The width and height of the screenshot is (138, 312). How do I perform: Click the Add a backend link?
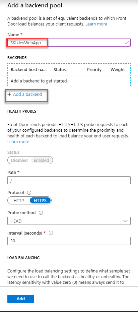tap(27, 94)
